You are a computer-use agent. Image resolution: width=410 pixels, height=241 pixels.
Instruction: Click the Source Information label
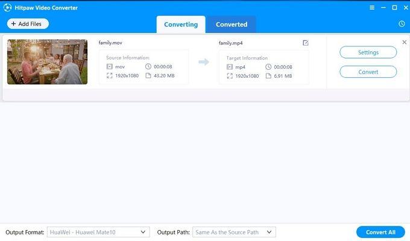pos(128,57)
